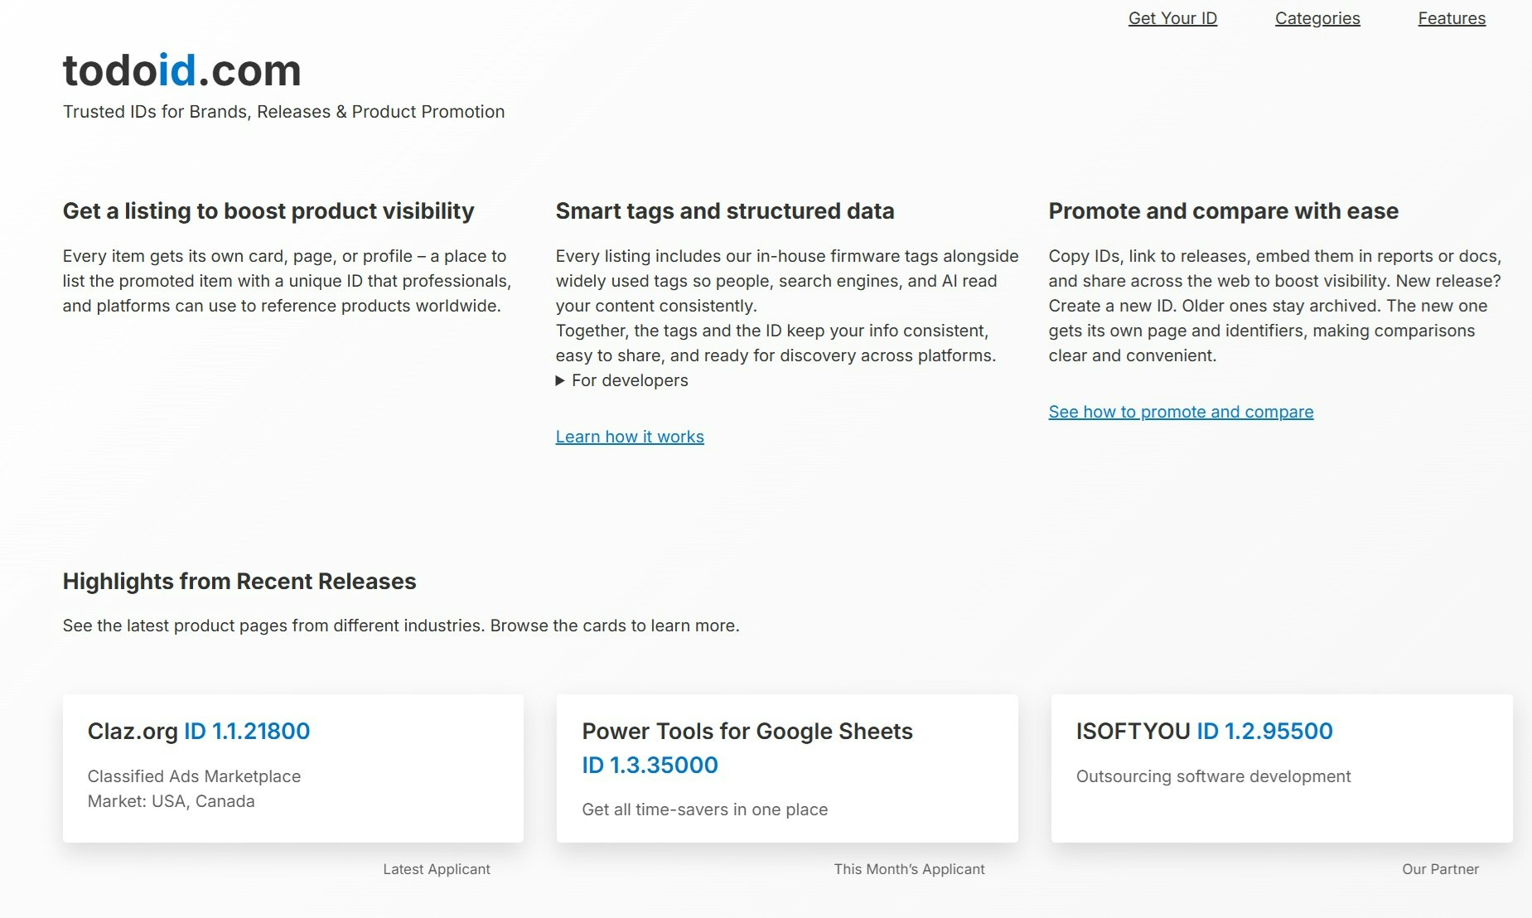
Task: Click the Trusted IDs tagline under the logo
Action: click(283, 111)
